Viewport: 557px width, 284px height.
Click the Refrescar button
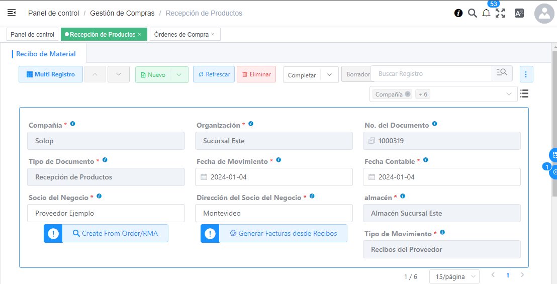click(x=214, y=74)
